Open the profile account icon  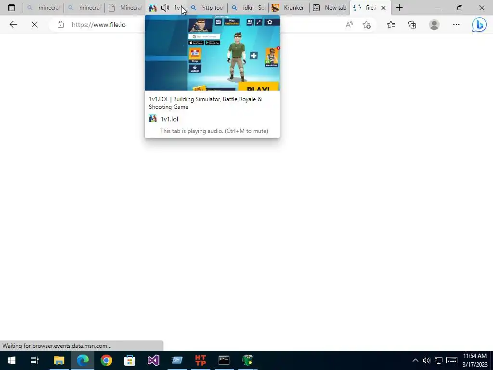pos(434,25)
